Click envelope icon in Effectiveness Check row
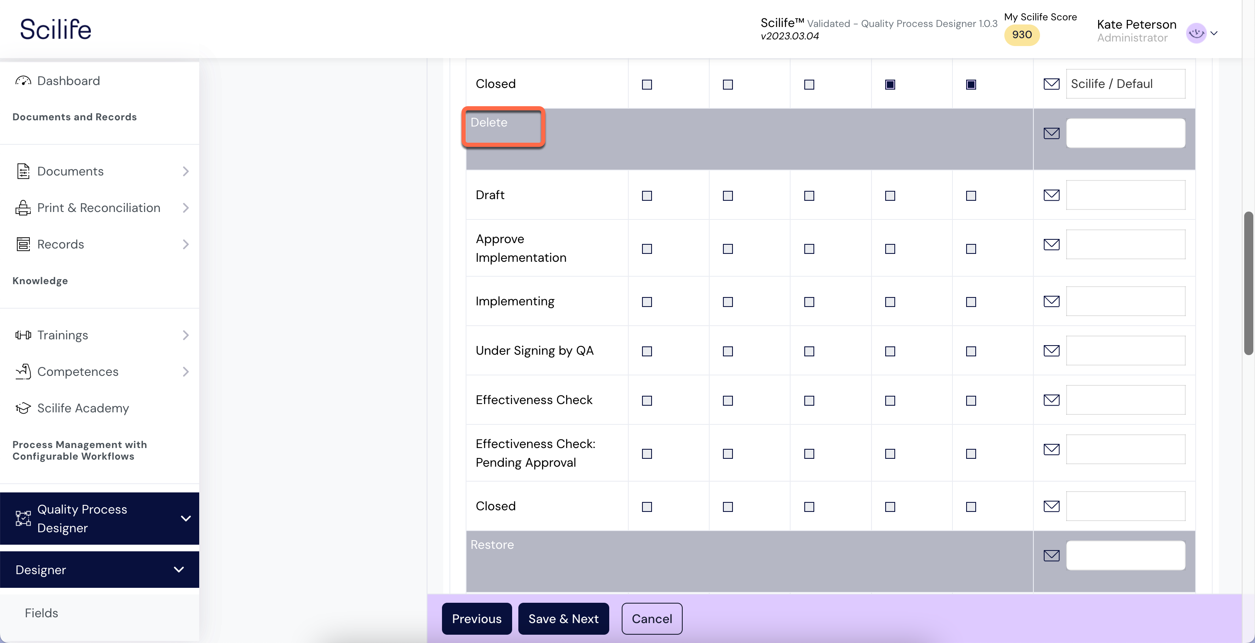This screenshot has height=643, width=1255. 1051,400
